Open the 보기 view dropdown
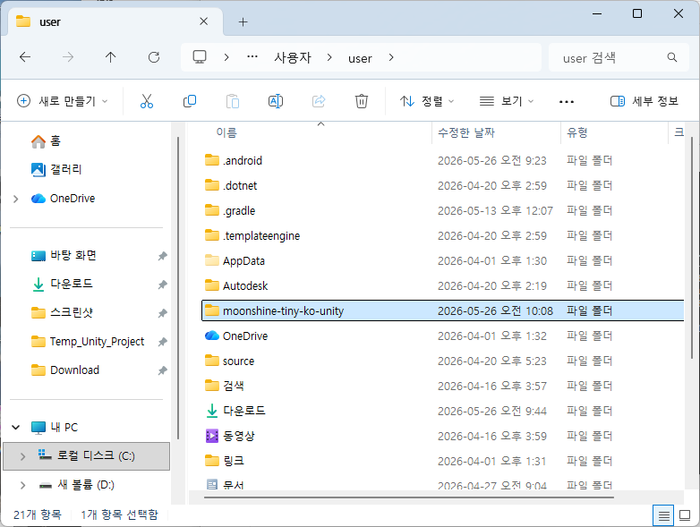This screenshot has height=527, width=700. (507, 101)
